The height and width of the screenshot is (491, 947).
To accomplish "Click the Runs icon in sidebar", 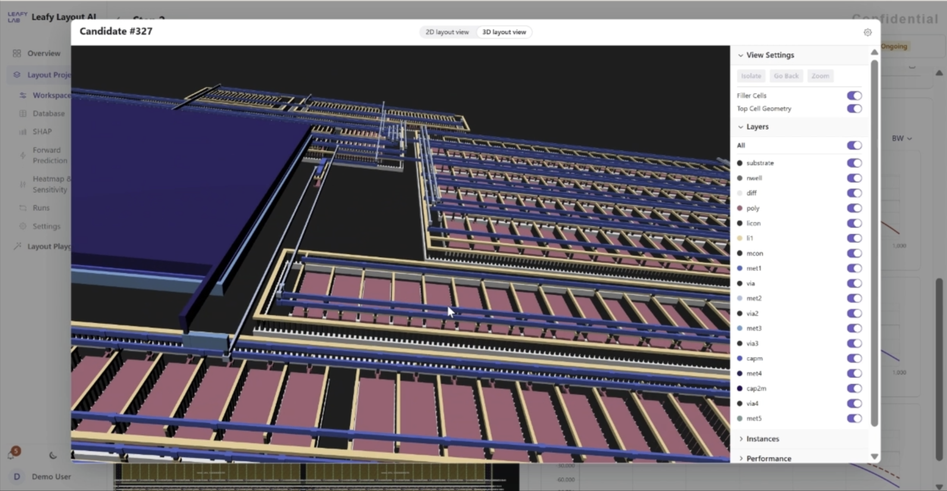I will (23, 208).
